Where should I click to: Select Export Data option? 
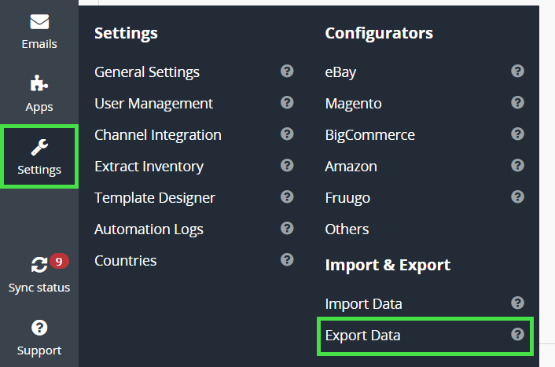[362, 335]
